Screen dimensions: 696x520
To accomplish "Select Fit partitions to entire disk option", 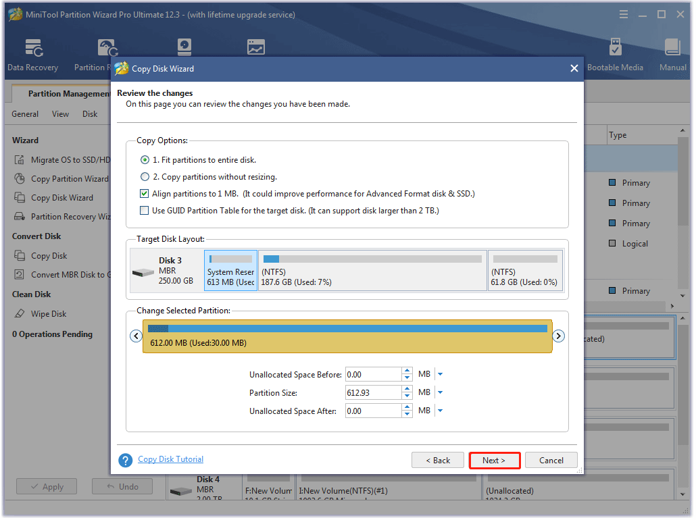I will (145, 160).
